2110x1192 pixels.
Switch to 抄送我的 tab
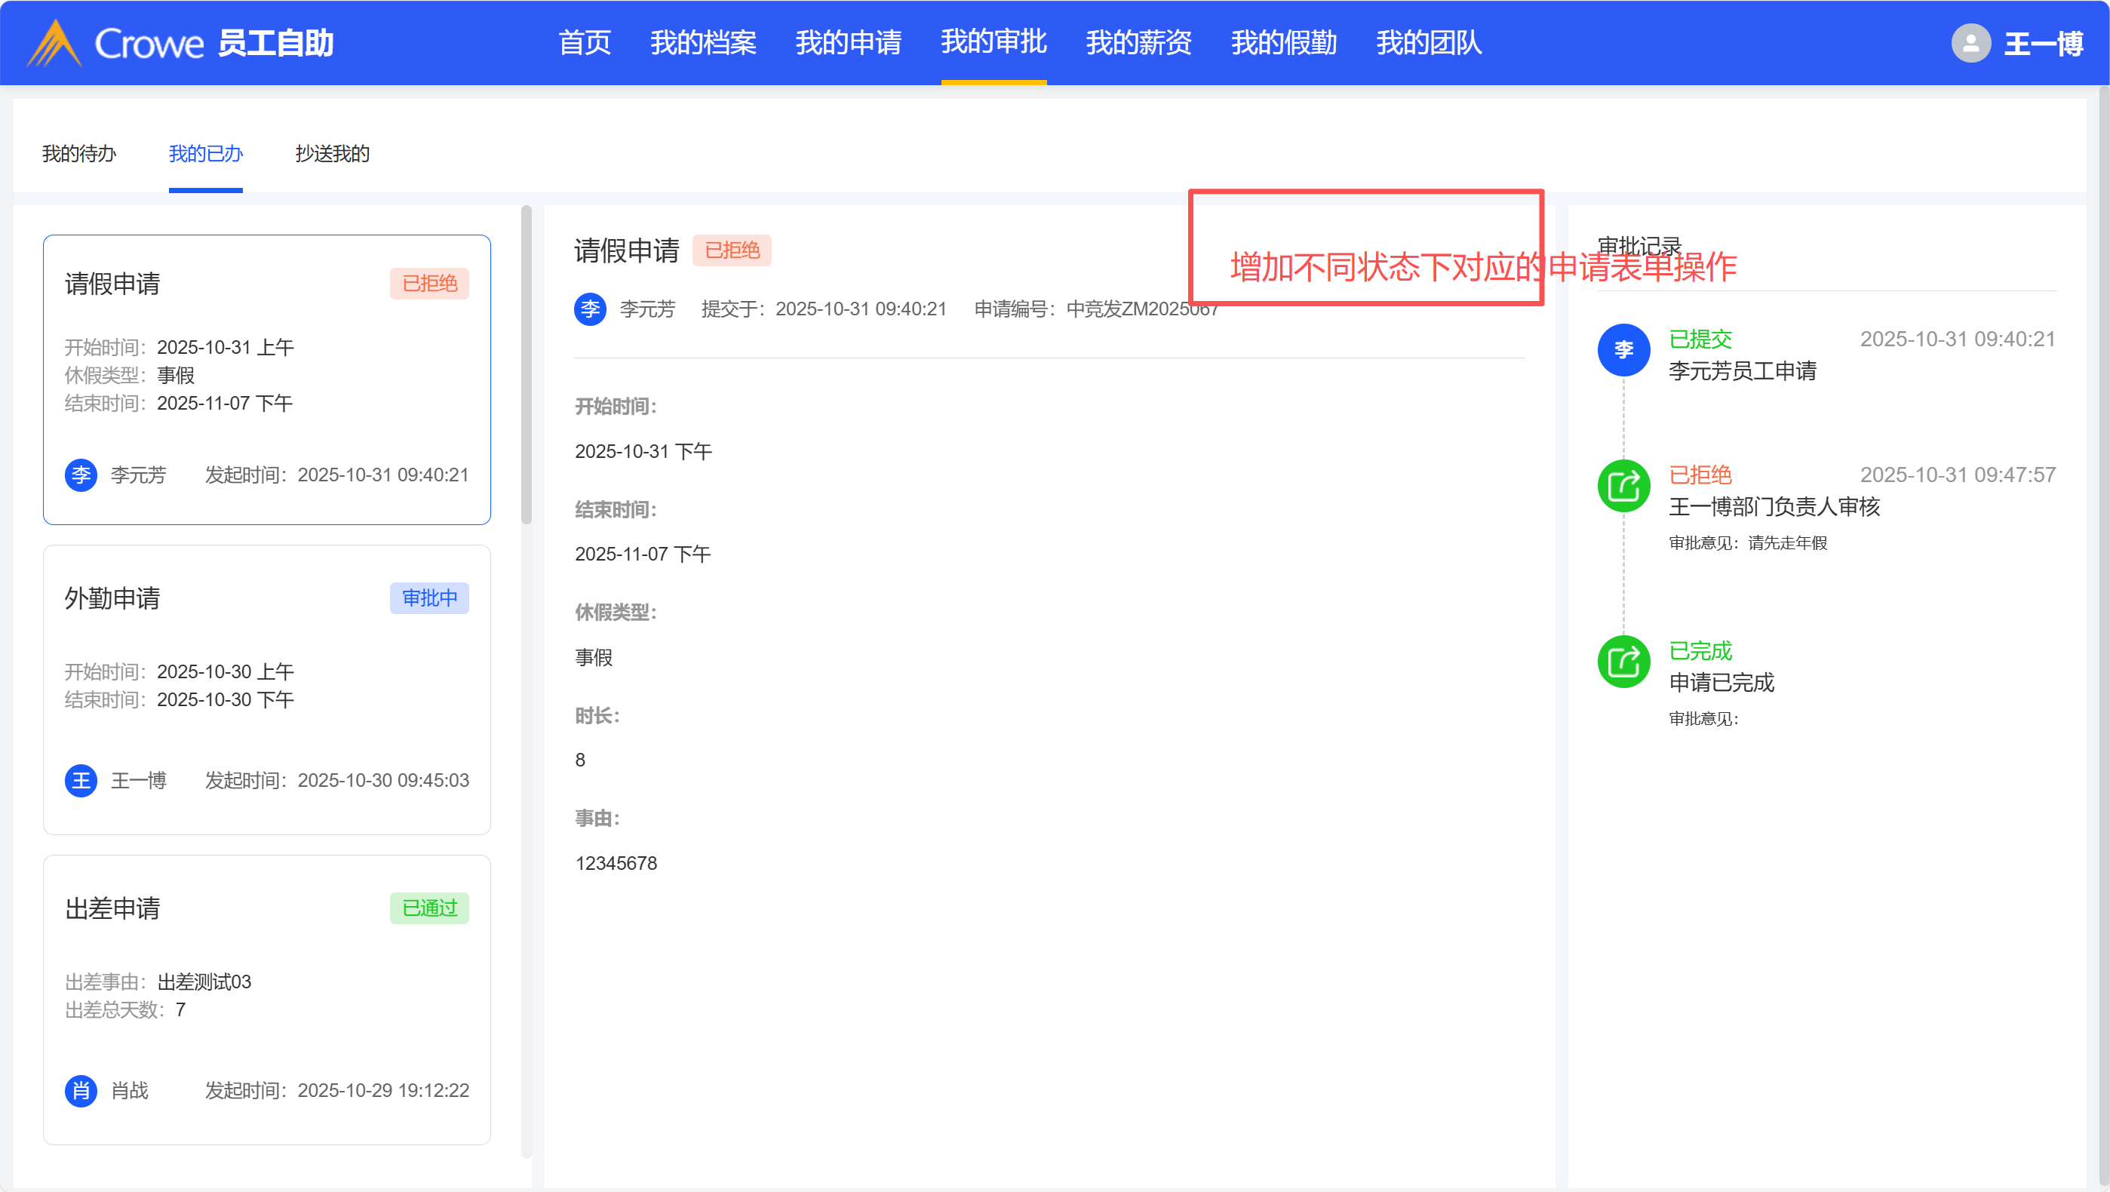pos(332,153)
